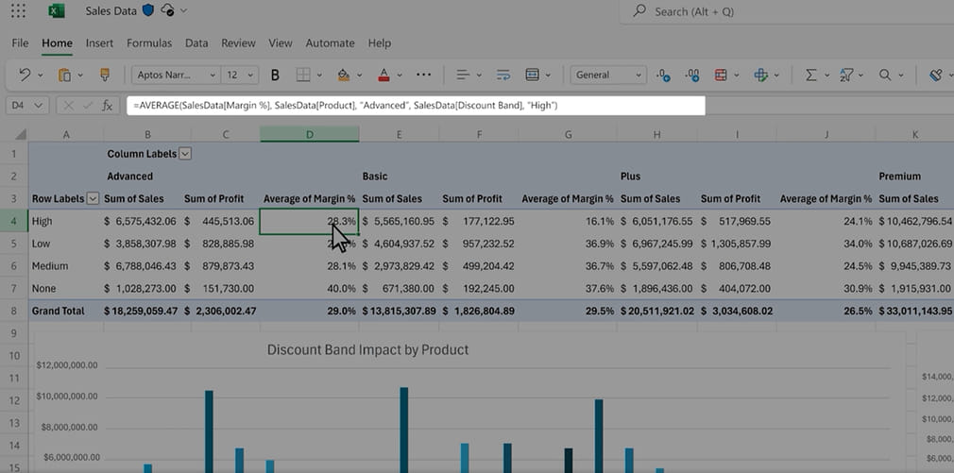Image resolution: width=954 pixels, height=473 pixels.
Task: Select the Format Painter brush
Action: point(105,75)
